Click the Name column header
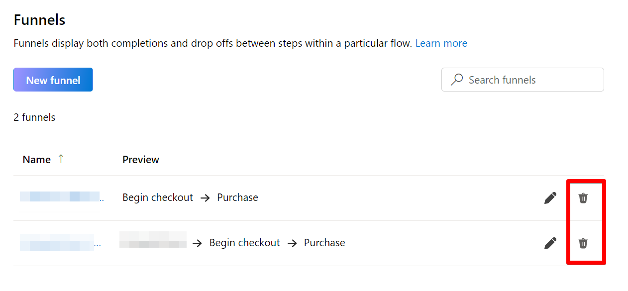The width and height of the screenshot is (628, 291). (x=36, y=159)
